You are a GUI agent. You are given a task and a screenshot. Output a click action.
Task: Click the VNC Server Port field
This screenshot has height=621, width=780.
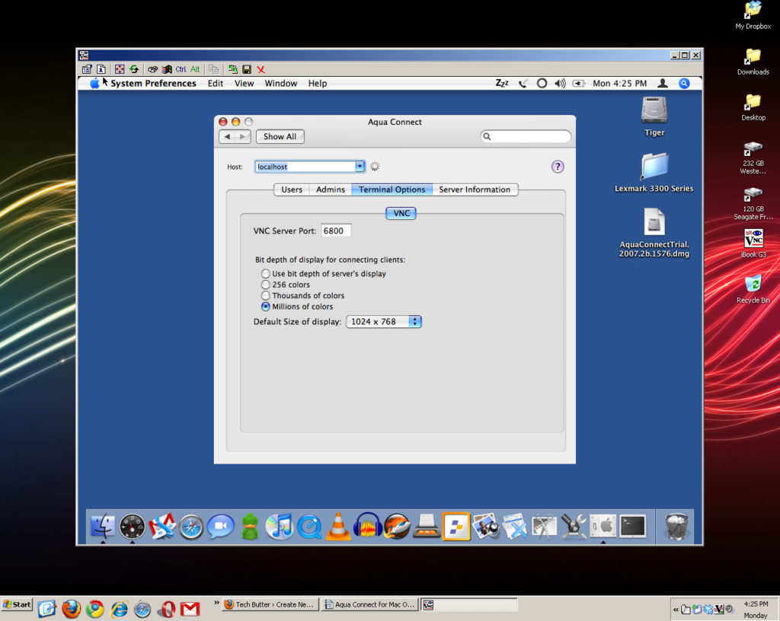click(336, 231)
